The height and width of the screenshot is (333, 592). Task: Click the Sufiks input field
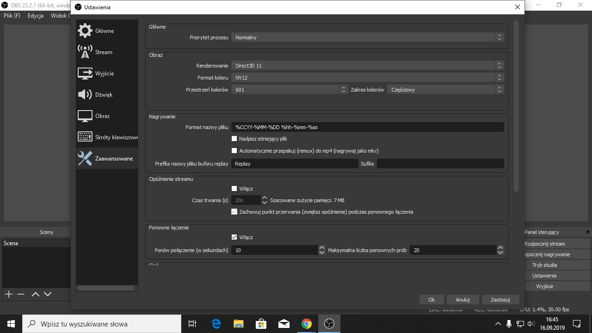pos(440,163)
